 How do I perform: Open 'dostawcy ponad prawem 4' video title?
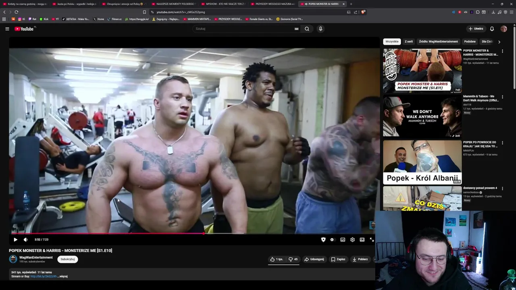(480, 188)
